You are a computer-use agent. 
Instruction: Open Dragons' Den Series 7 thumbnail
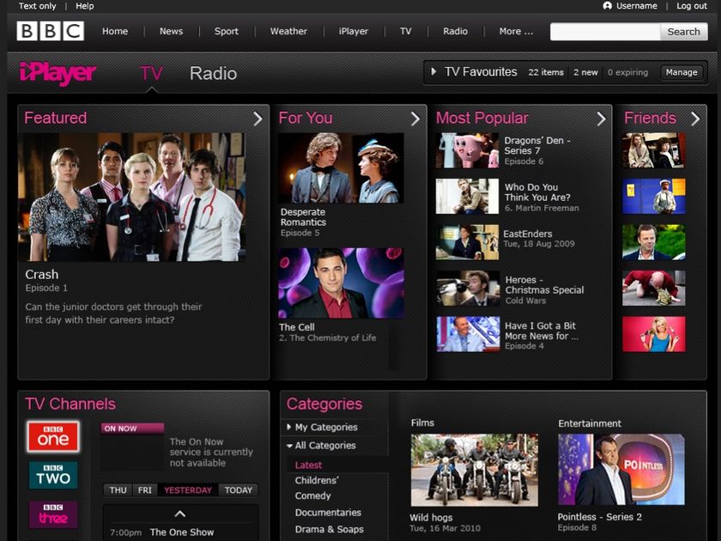(x=467, y=150)
